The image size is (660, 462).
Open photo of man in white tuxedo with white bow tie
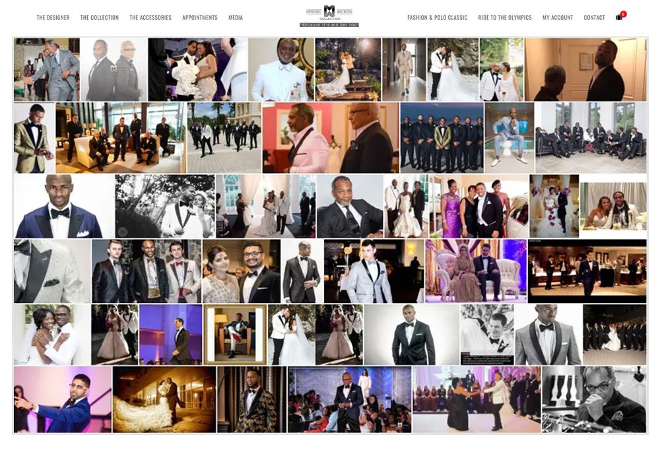(x=281, y=69)
